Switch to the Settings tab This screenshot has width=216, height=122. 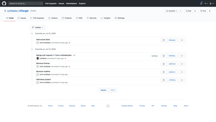coord(120,18)
